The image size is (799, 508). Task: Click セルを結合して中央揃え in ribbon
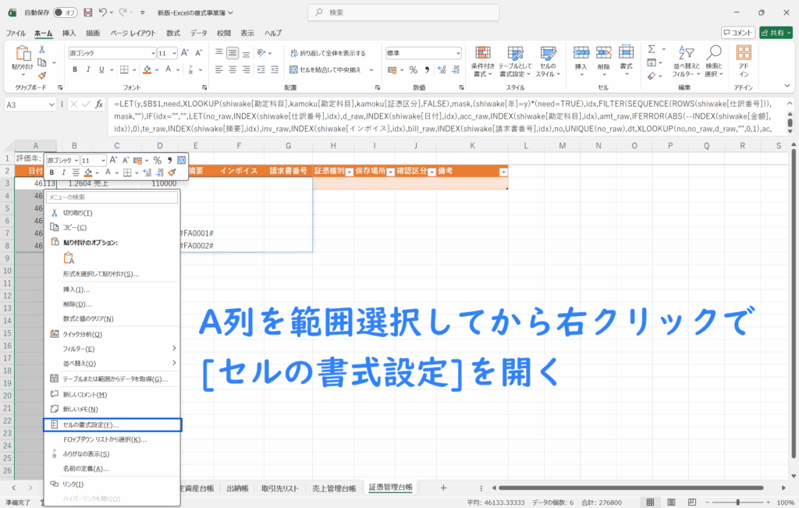[327, 69]
